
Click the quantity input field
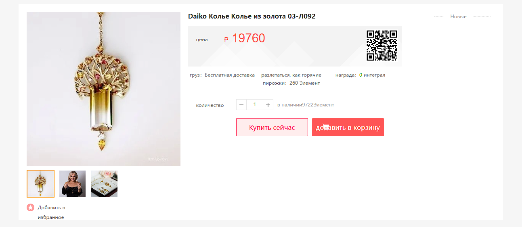tap(255, 105)
